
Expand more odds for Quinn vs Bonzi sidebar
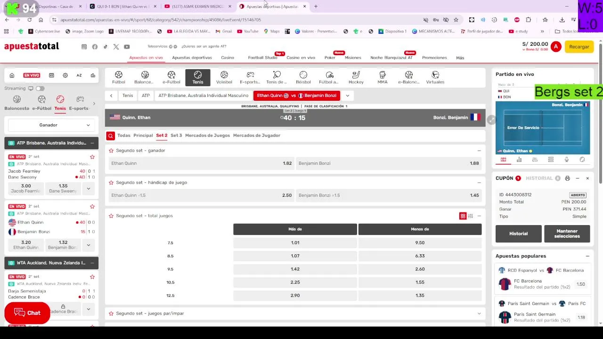(x=88, y=245)
